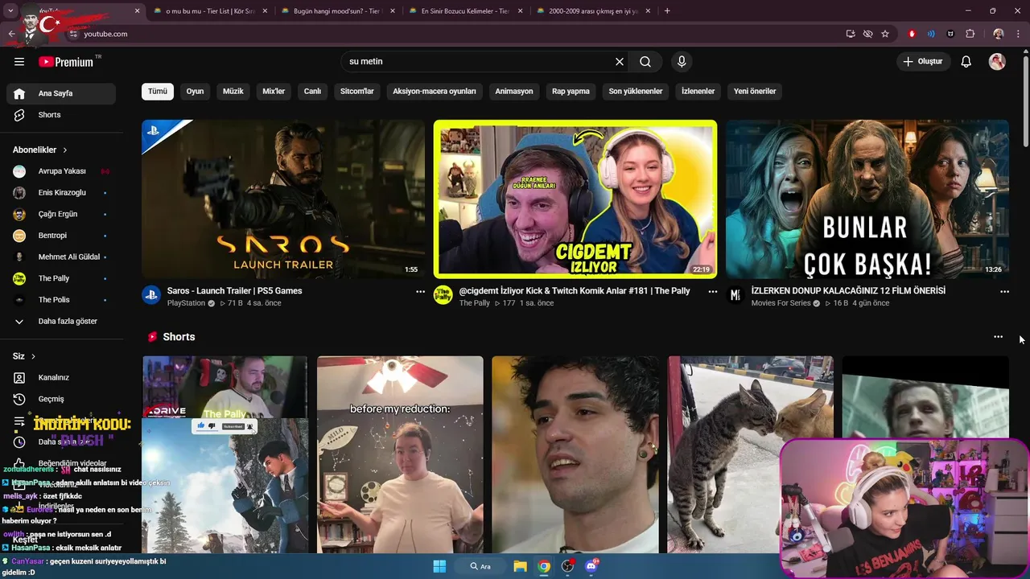Open Shorts in the sidebar
1030x579 pixels.
pos(61,115)
